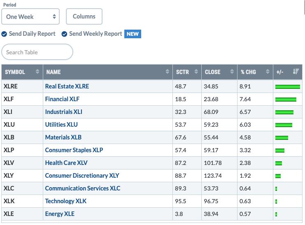Click the NEW badge beside Weekly Report
305x225 pixels.
point(133,34)
